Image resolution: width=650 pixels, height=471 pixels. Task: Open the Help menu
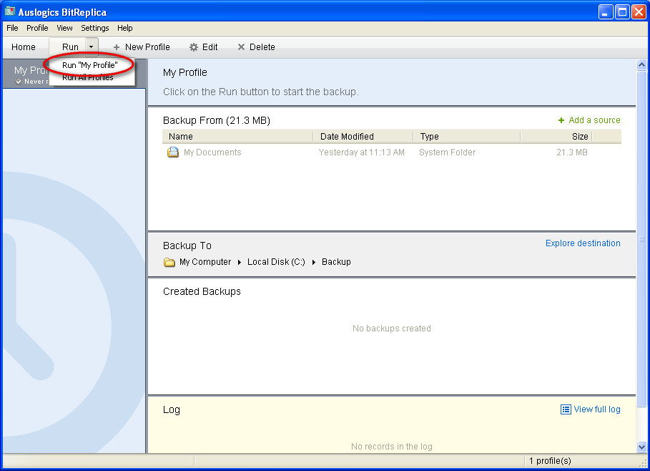(x=124, y=28)
